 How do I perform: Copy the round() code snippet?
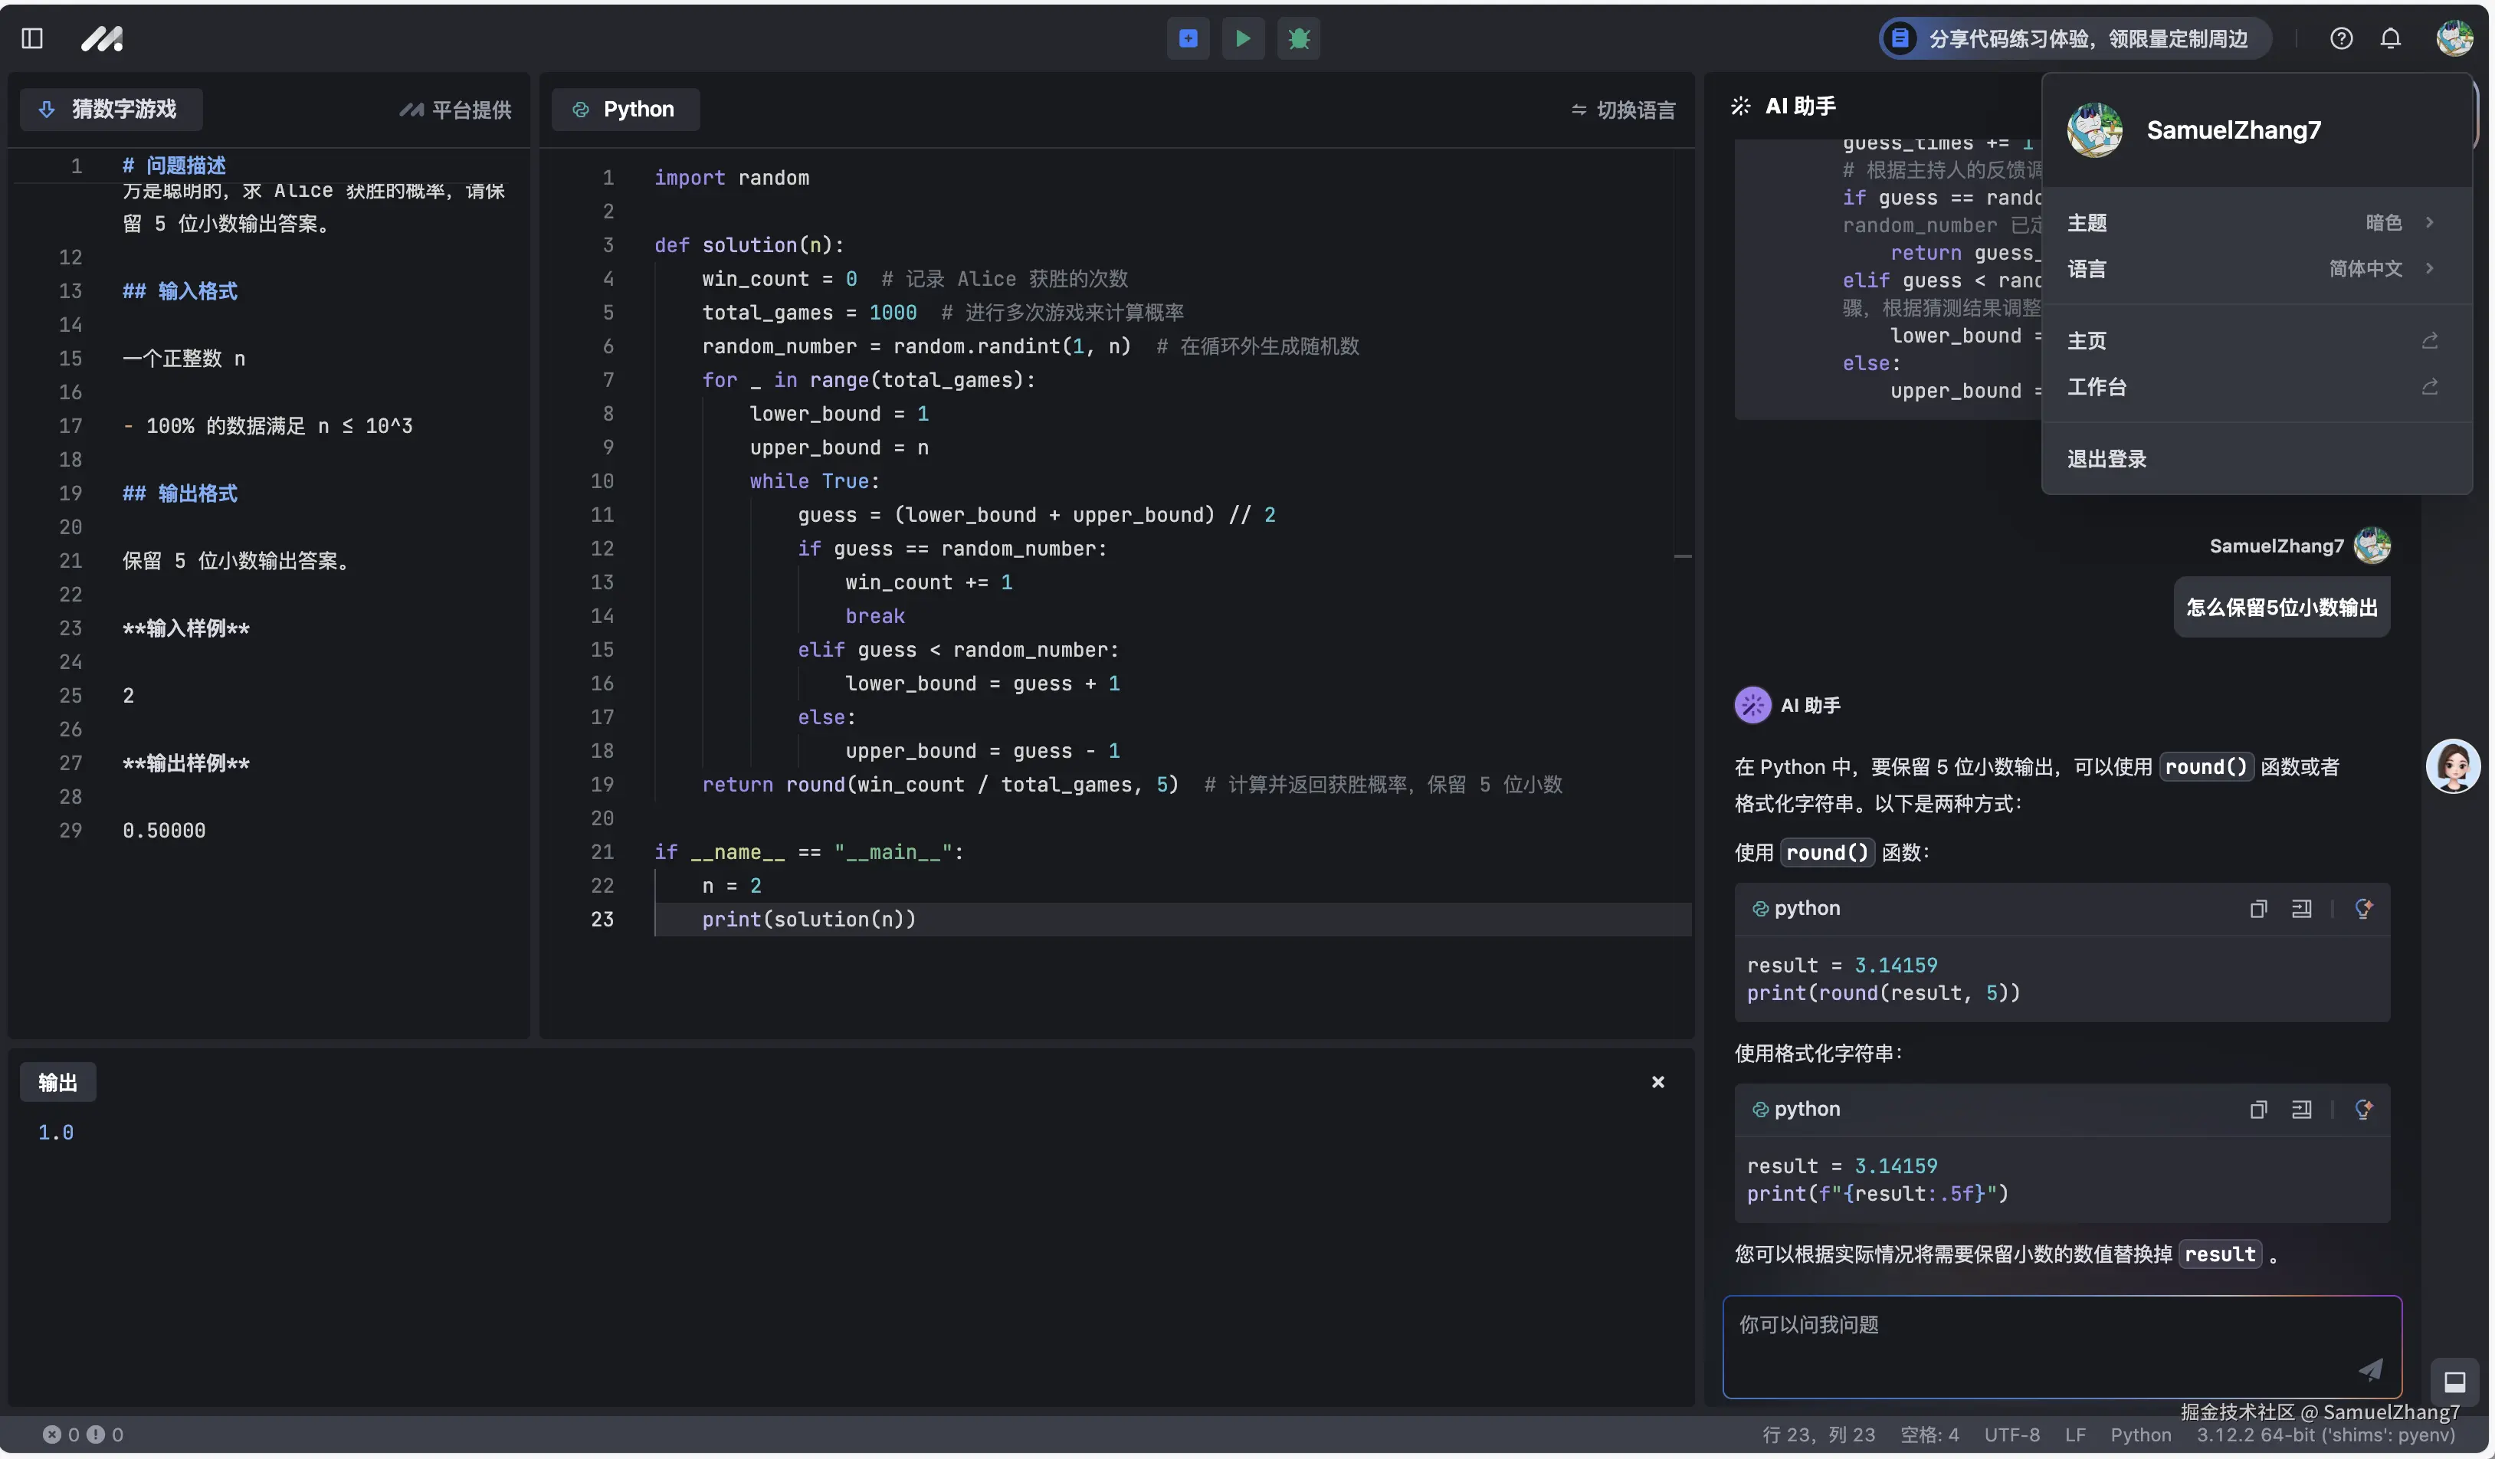coord(2257,909)
